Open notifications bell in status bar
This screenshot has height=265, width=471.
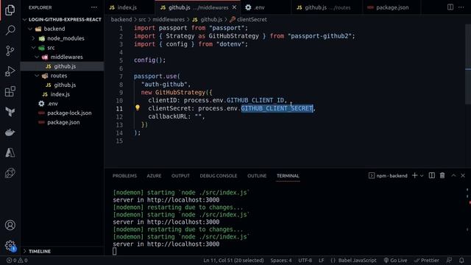tap(461, 260)
